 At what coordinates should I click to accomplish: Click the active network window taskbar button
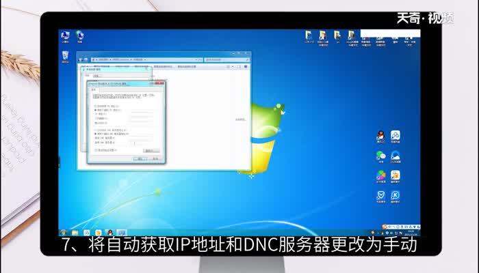point(122,233)
